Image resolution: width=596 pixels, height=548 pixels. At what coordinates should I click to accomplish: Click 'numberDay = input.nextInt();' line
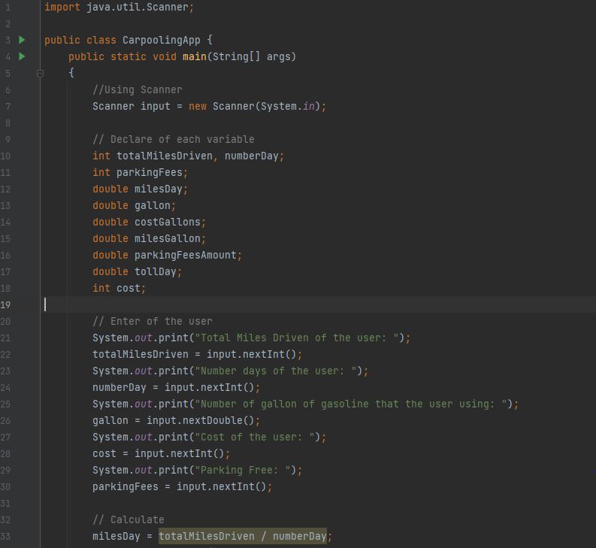(x=176, y=388)
